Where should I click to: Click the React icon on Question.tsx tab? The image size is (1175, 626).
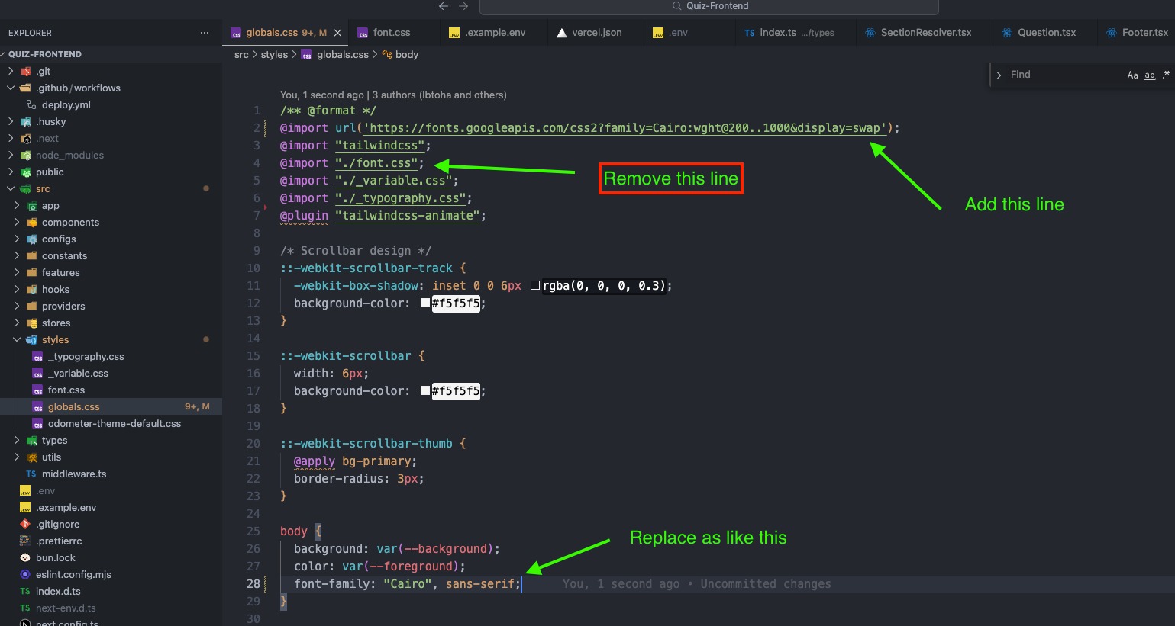(x=1007, y=33)
